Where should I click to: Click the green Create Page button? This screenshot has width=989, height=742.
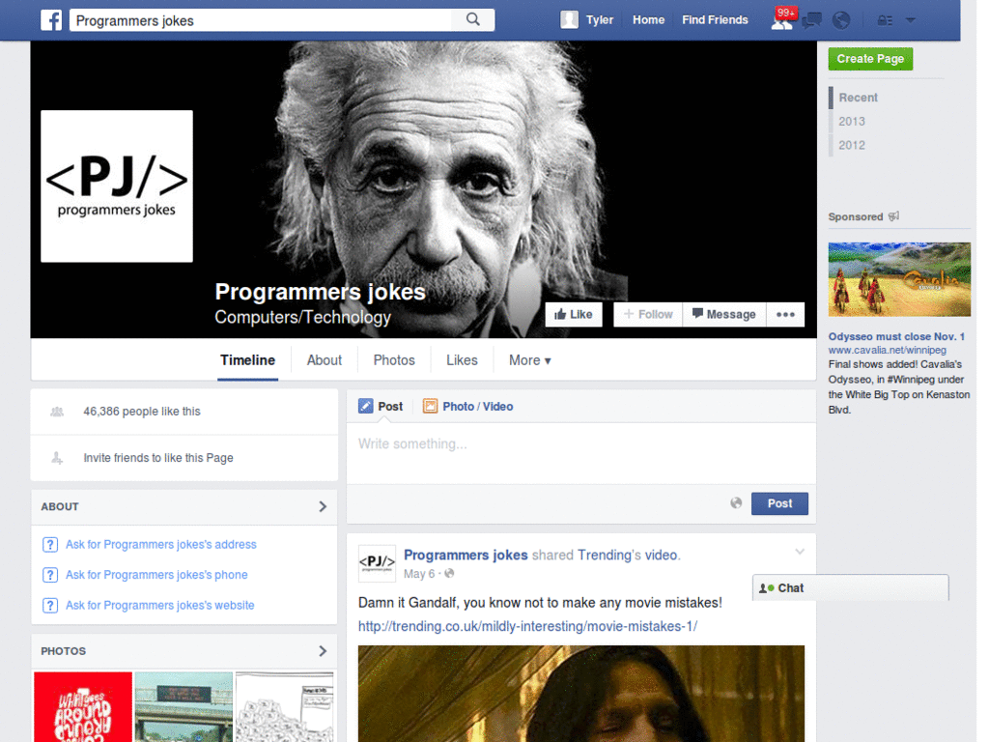click(870, 59)
